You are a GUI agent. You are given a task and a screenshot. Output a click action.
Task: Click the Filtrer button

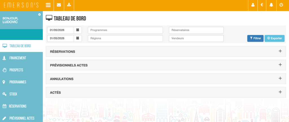[x=255, y=38]
